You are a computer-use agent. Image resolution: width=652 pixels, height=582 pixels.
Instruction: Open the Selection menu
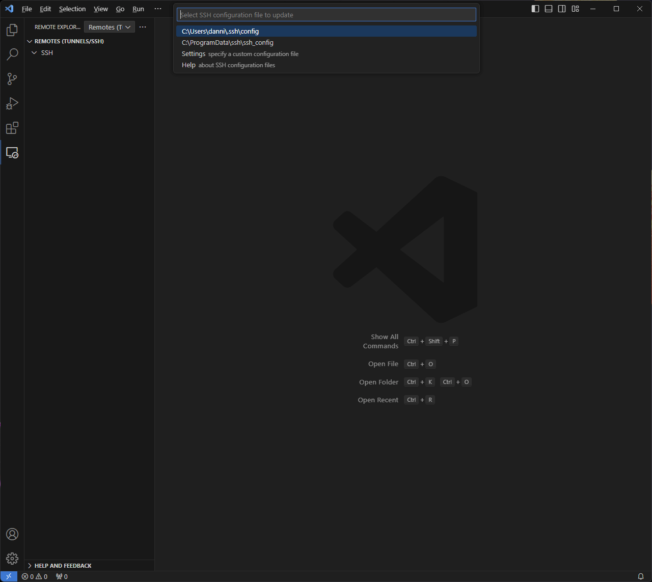coord(72,9)
